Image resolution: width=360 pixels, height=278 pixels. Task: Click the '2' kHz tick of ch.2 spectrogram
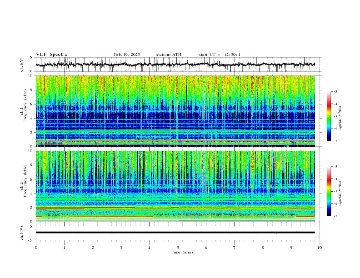click(x=32, y=208)
